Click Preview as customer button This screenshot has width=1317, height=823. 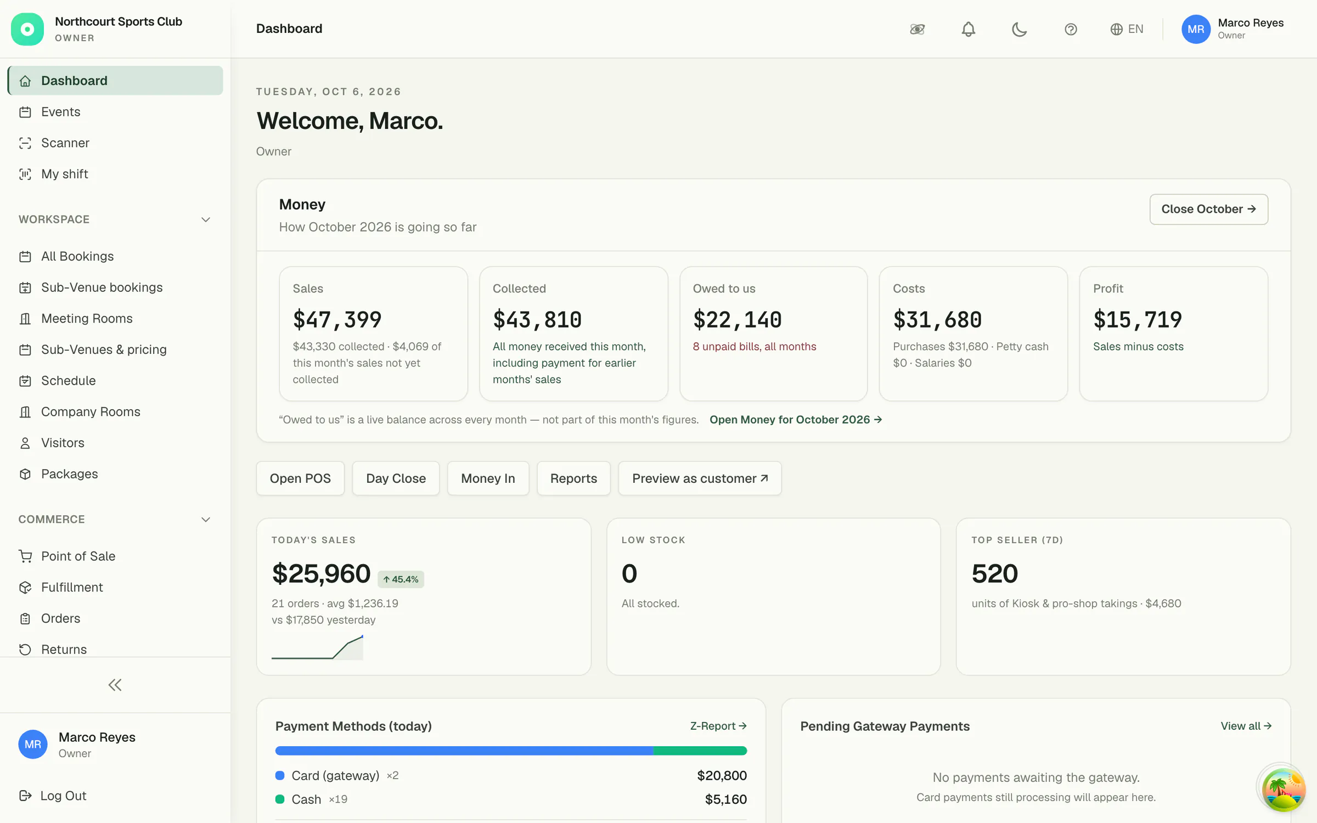tap(700, 478)
